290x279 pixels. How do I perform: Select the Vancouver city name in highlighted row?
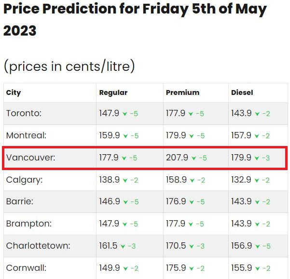pyautogui.click(x=31, y=158)
